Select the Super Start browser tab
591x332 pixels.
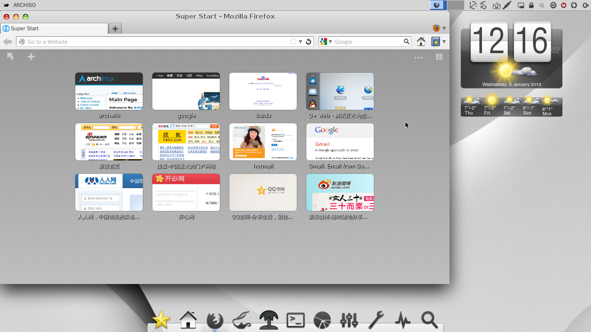click(54, 29)
